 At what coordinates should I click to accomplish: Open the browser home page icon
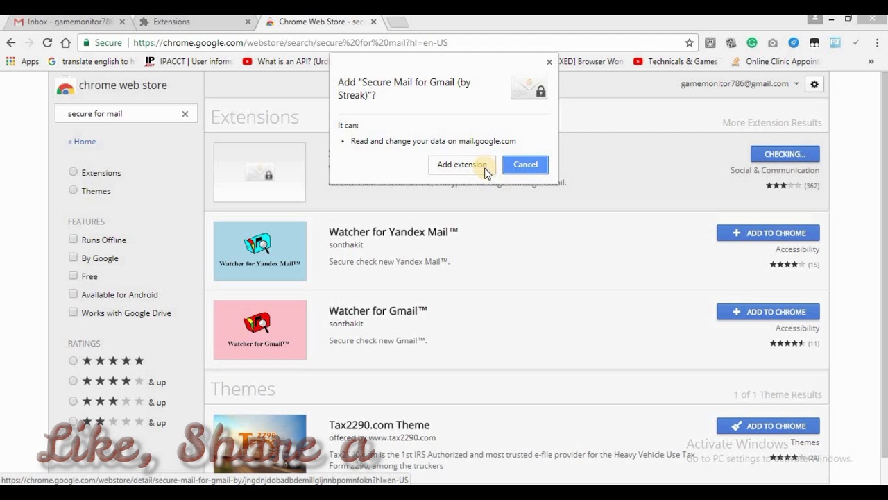[x=65, y=42]
